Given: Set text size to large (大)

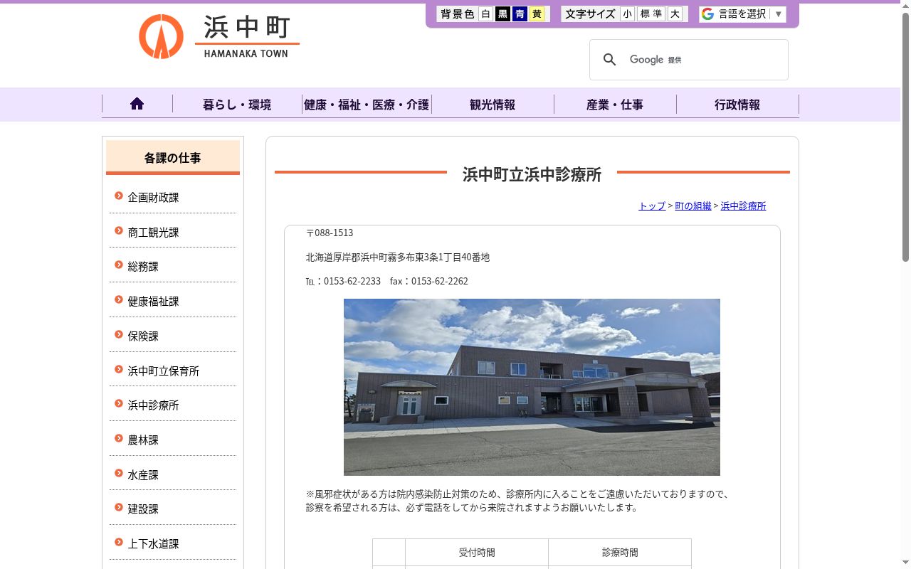Looking at the screenshot, I should pyautogui.click(x=675, y=14).
